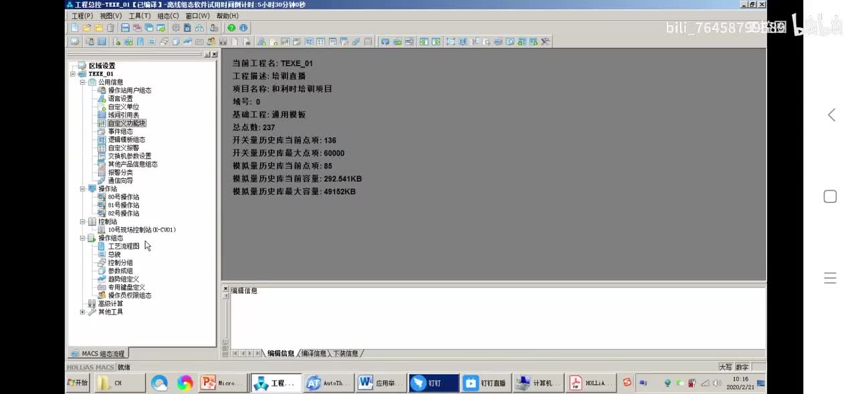Screen dimensions: 856x394
Task: Open AutoTh taskbar item
Action: coord(328,383)
